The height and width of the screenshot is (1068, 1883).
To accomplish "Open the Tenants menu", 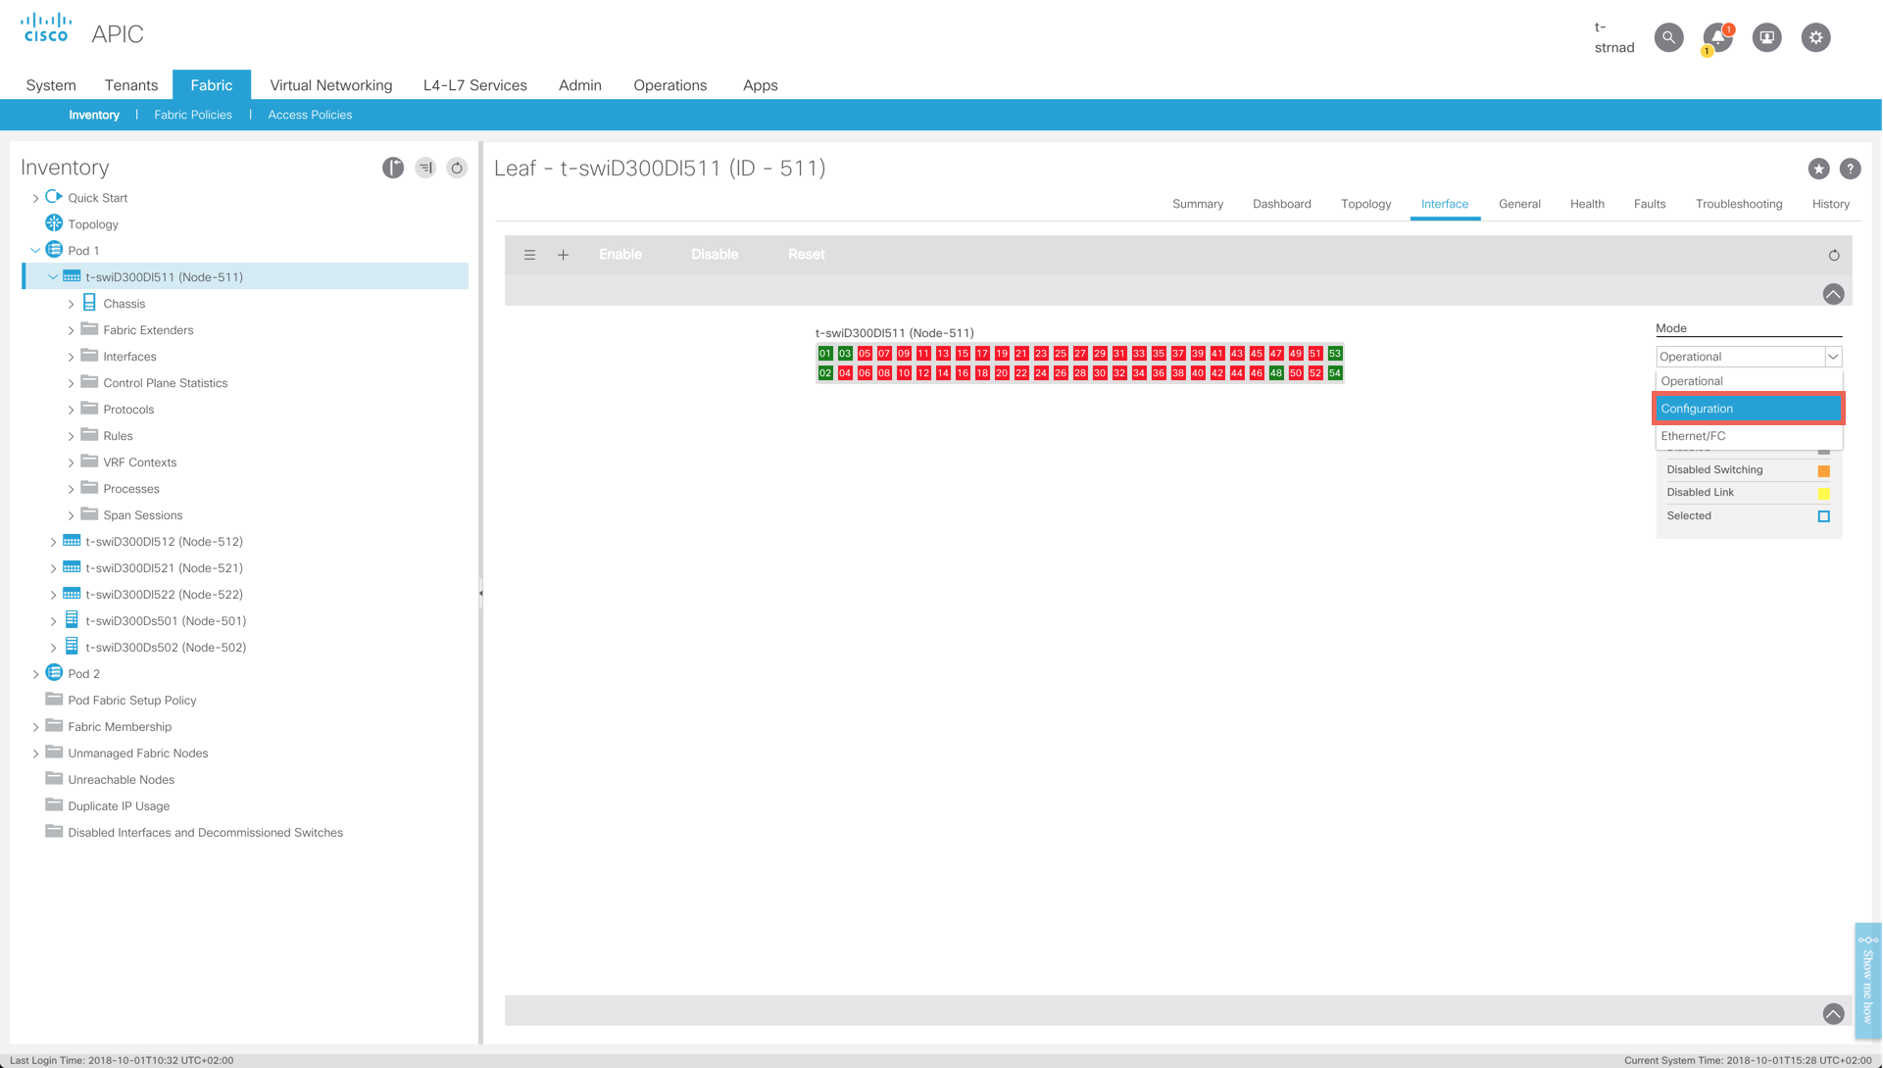I will click(x=130, y=85).
